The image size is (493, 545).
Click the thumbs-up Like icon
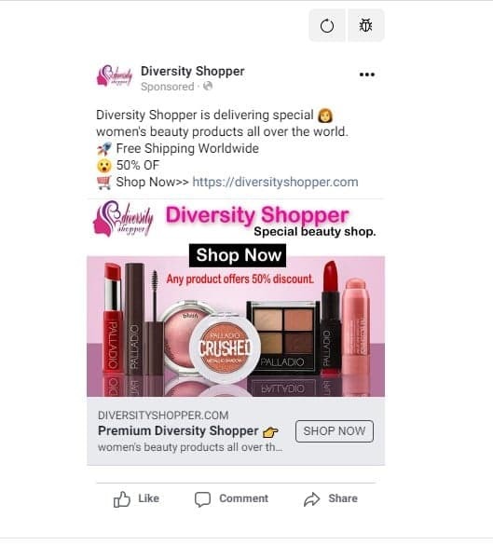coord(122,499)
